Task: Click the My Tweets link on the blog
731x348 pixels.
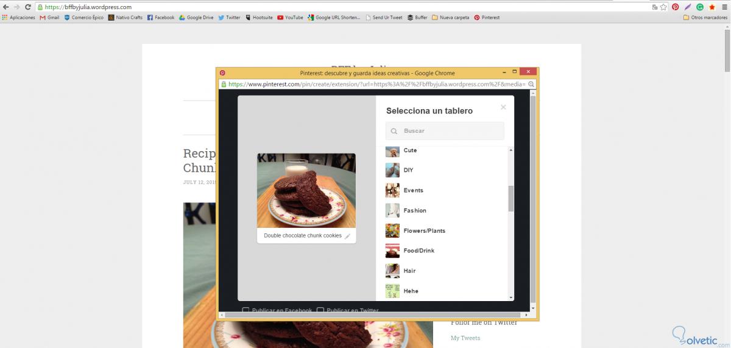Action: pyautogui.click(x=465, y=338)
